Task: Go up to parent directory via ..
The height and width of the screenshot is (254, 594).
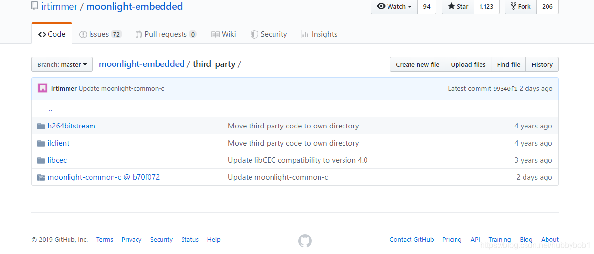Action: (x=51, y=109)
